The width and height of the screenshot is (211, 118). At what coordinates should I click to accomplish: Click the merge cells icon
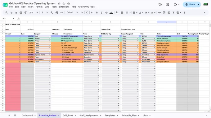coord(127,13)
